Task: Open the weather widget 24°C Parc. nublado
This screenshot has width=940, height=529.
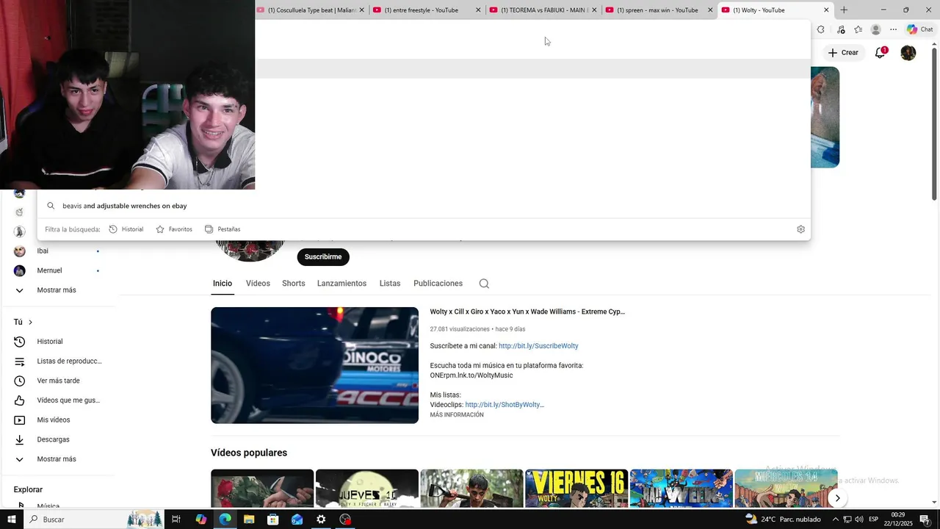Action: point(783,519)
